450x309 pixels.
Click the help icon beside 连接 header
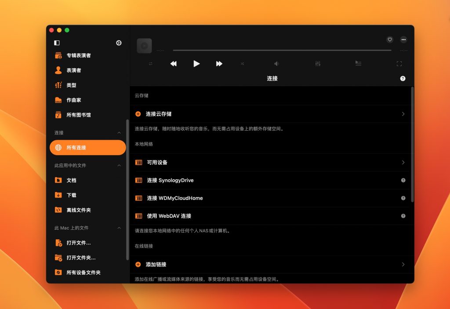point(402,79)
